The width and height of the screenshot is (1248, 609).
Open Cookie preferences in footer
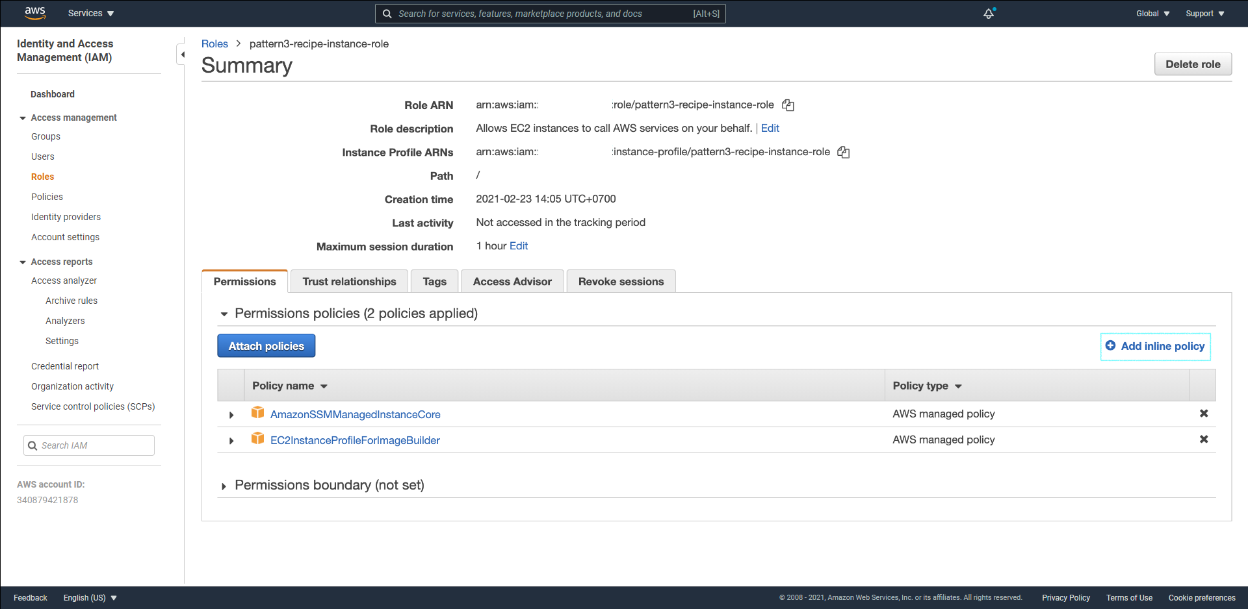point(1202,598)
